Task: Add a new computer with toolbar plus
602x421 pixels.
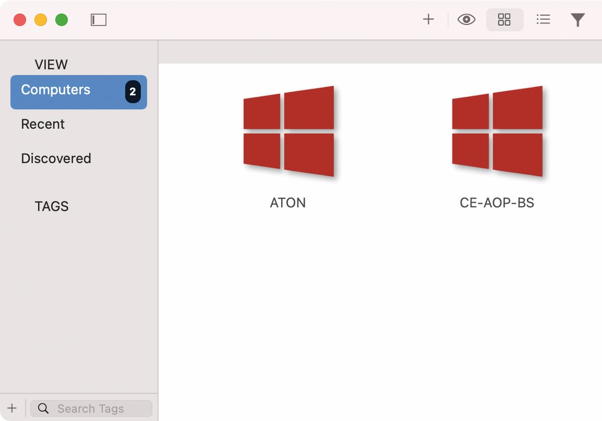Action: click(428, 19)
